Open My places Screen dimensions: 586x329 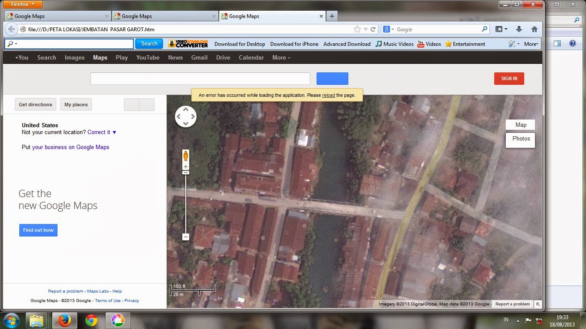coord(76,105)
